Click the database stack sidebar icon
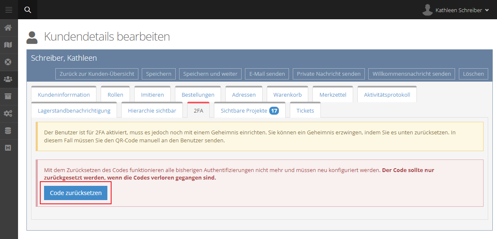Screen dimensions: 497x239 (x=8, y=131)
